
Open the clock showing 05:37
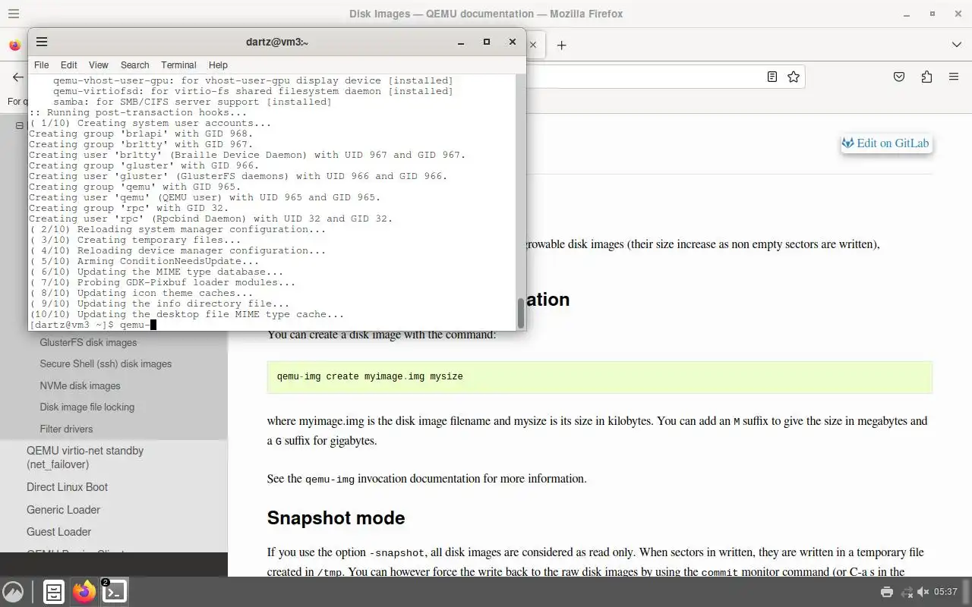click(945, 592)
